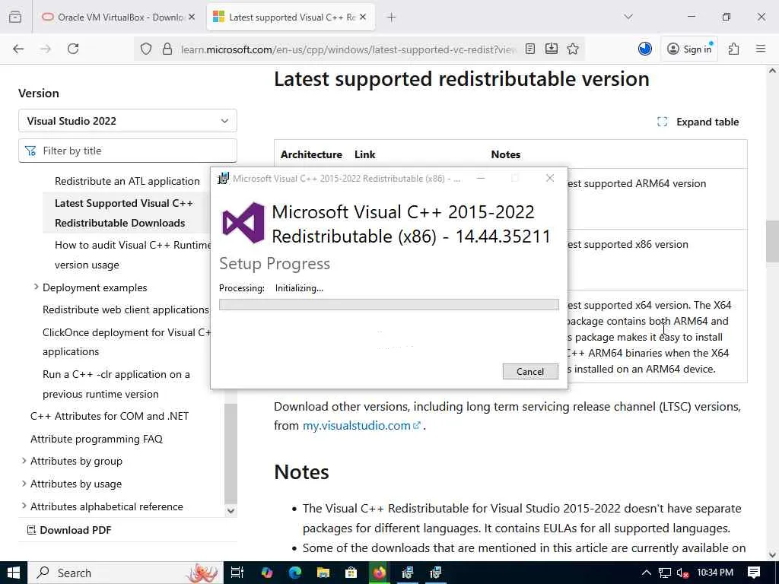Image resolution: width=779 pixels, height=584 pixels.
Task: Click the Notes column header
Action: point(506,154)
